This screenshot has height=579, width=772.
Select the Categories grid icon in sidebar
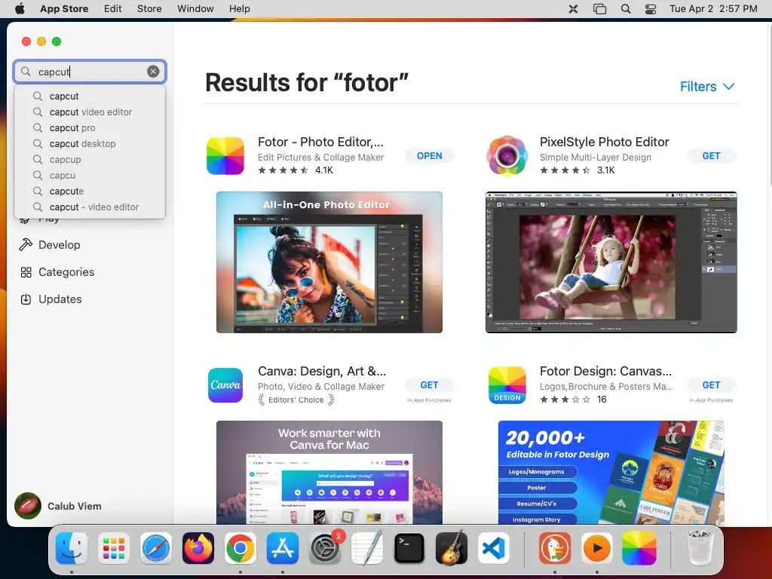26,272
